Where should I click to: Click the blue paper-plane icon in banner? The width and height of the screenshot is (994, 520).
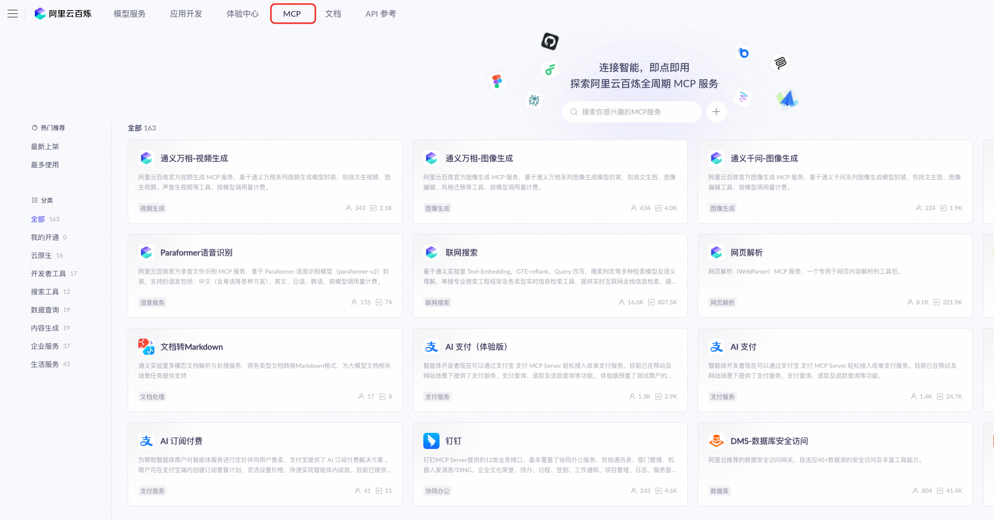[787, 99]
